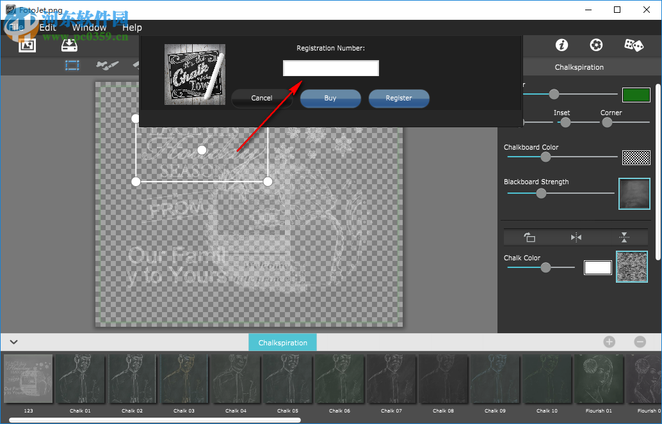662x424 pixels.
Task: Click the right panel vertical scrollbar
Action: coord(658,172)
